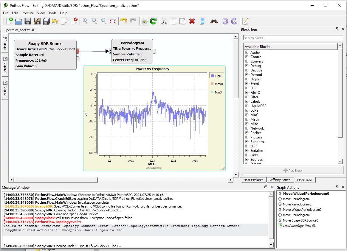
Task: Open the File menu
Action: [6, 13]
